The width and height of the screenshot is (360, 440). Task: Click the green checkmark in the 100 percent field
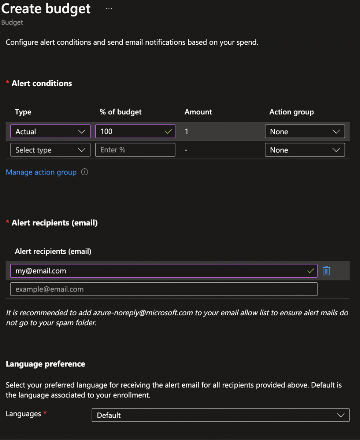[168, 131]
